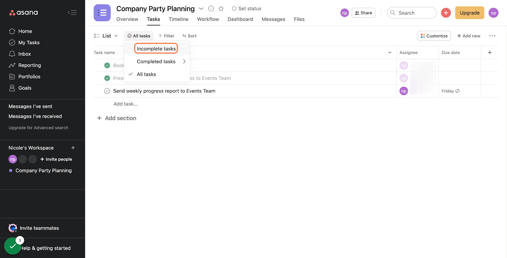Expand project title dropdown arrow
Image resolution: width=507 pixels, height=258 pixels.
[201, 9]
